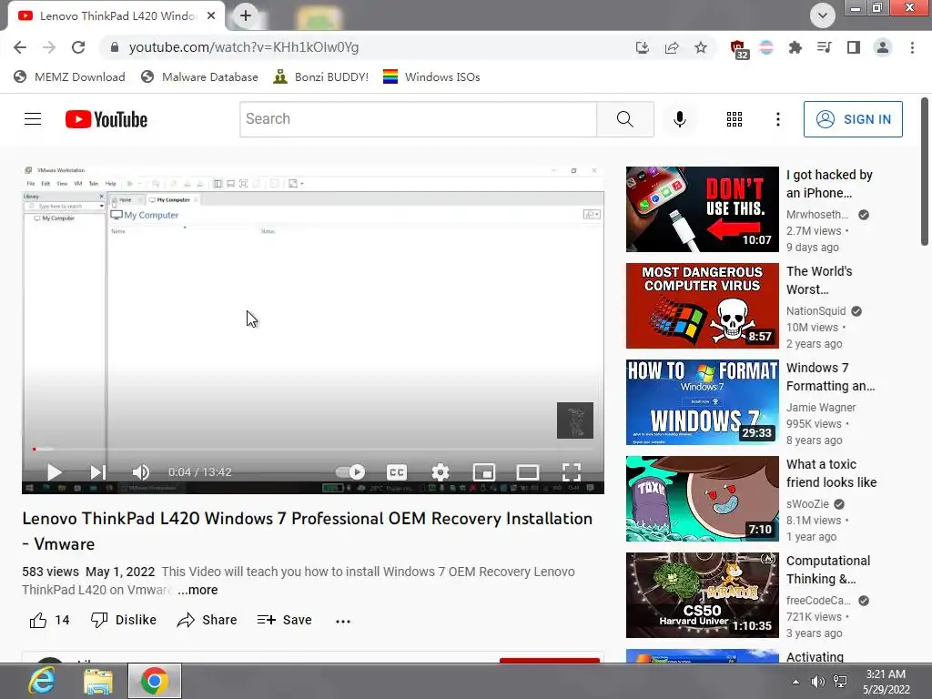This screenshot has height=699, width=932.
Task: Open the MEMZ Download bookmark
Action: pos(69,76)
